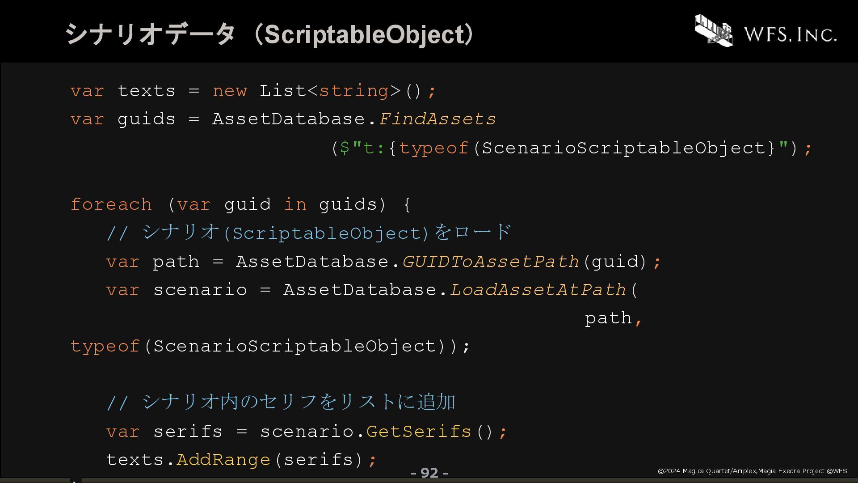
Task: Click the comment '// シナリオ(ScriptableObject)をロード'
Action: point(309,233)
